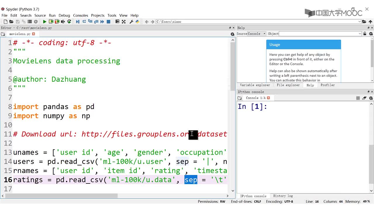Open Preferences wrench icon
This screenshot has width=374, height=210.
coord(131,22)
